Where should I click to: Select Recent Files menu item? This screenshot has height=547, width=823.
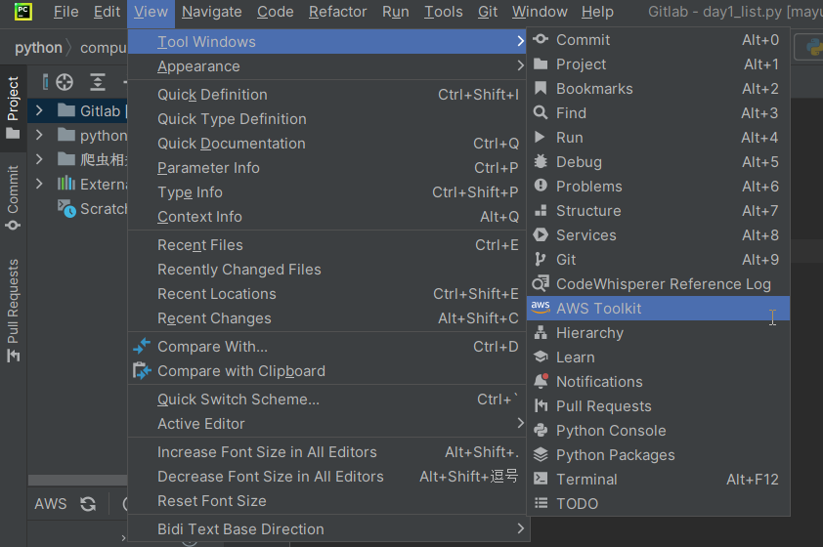(326, 245)
